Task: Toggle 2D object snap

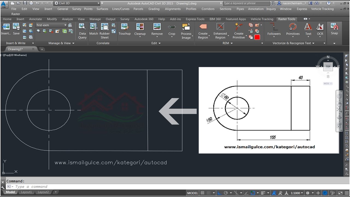Action: coord(253,193)
